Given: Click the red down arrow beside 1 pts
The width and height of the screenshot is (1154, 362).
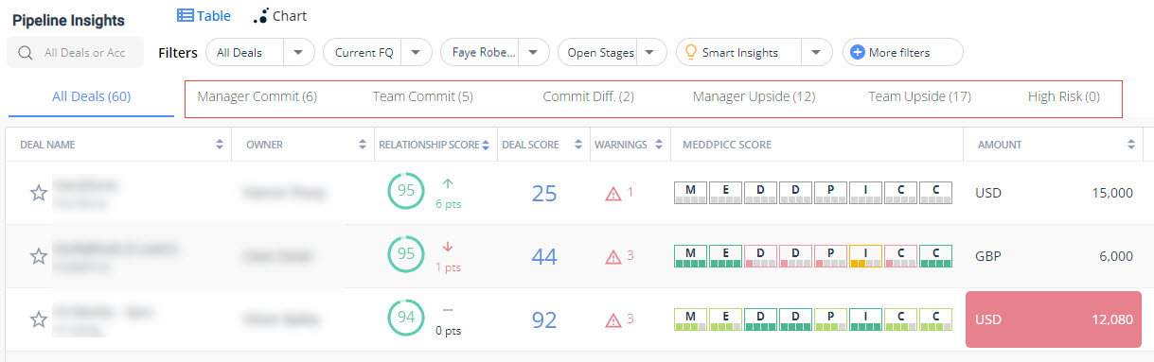Looking at the screenshot, I should [x=448, y=247].
